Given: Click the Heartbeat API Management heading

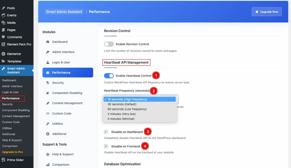Looking at the screenshot, I should pyautogui.click(x=126, y=62).
